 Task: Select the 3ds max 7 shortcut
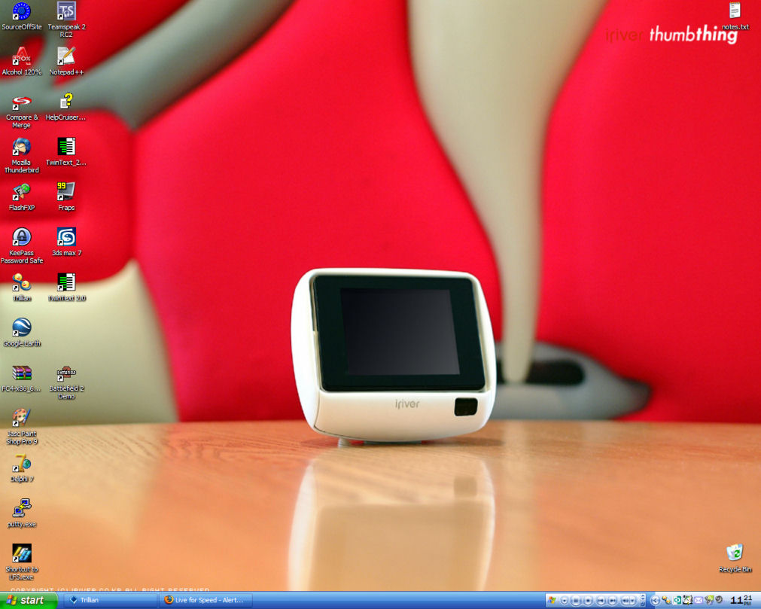(x=66, y=242)
